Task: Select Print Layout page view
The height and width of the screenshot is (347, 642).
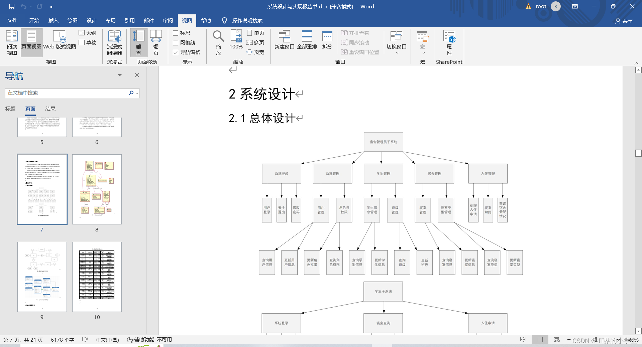Action: pos(31,43)
